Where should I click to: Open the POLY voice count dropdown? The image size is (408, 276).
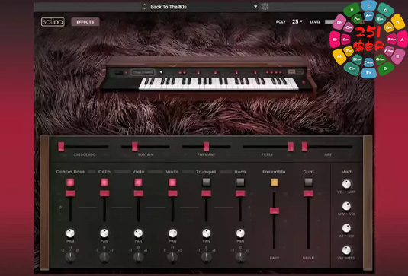click(297, 22)
